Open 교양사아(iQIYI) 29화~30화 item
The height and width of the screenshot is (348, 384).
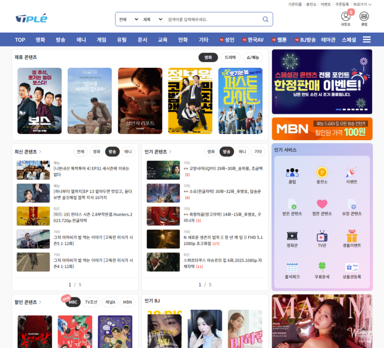(x=205, y=170)
